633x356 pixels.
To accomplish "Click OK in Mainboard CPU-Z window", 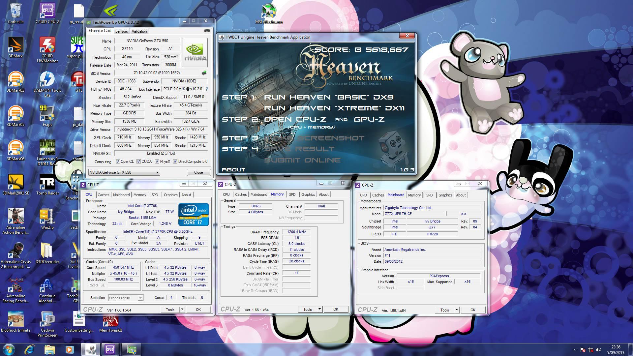I will coord(473,310).
